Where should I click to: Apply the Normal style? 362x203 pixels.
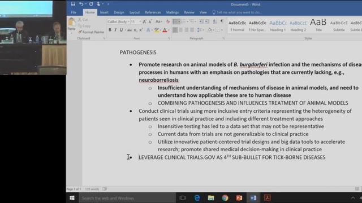point(238,26)
